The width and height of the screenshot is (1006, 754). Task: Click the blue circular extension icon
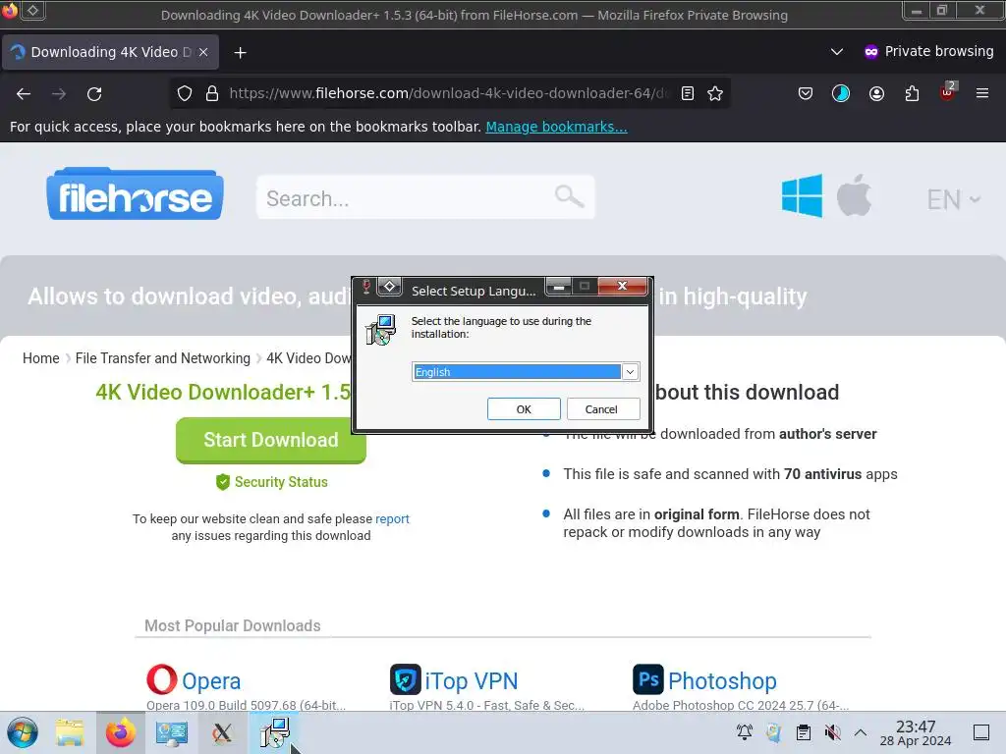[x=841, y=93]
